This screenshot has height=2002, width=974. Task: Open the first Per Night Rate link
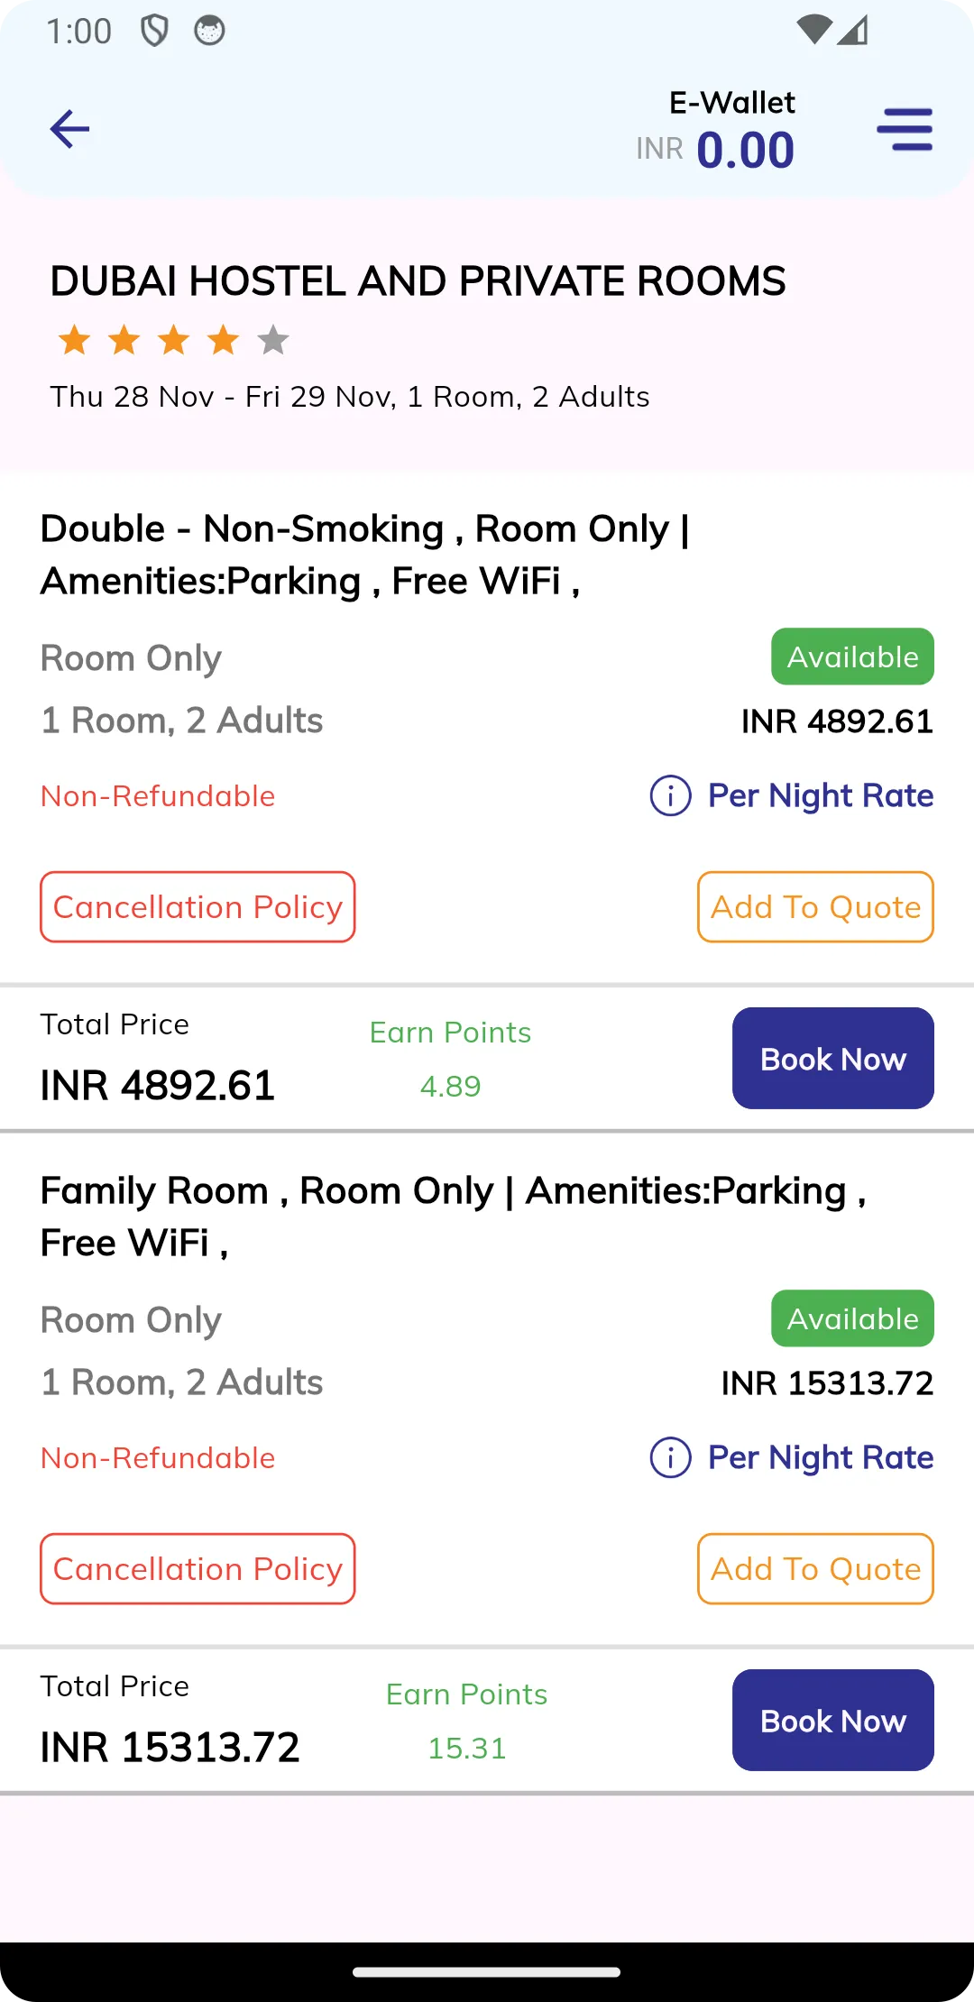point(821,795)
